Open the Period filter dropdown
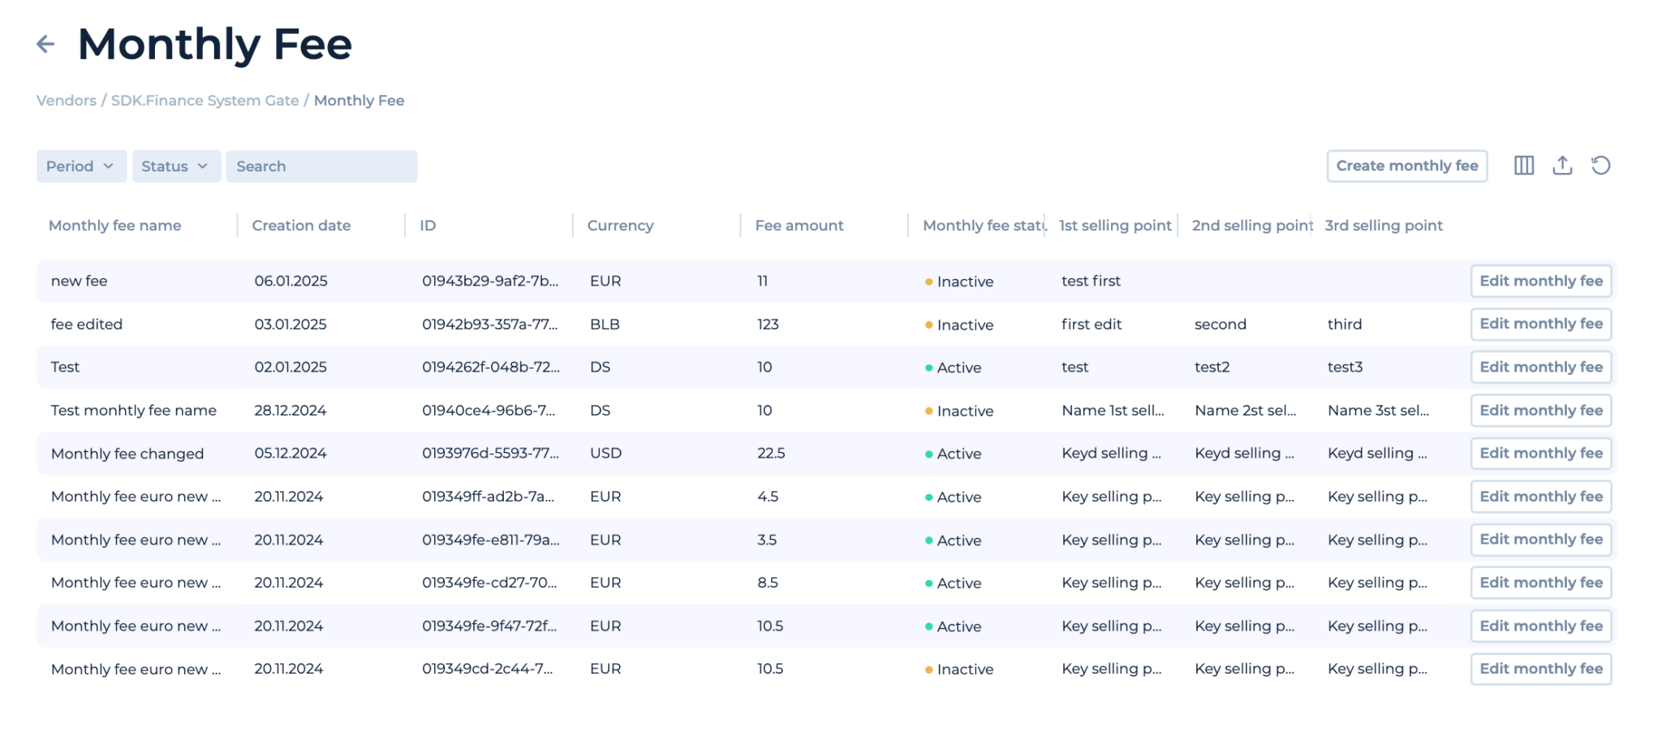The image size is (1662, 732). click(80, 166)
